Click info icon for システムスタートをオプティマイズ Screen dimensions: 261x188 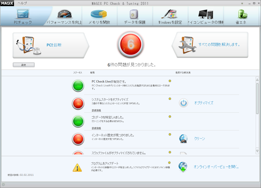click(170, 99)
